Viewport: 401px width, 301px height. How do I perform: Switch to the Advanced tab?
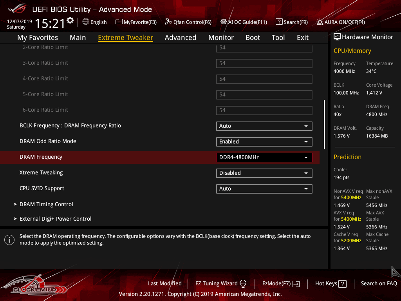(180, 38)
